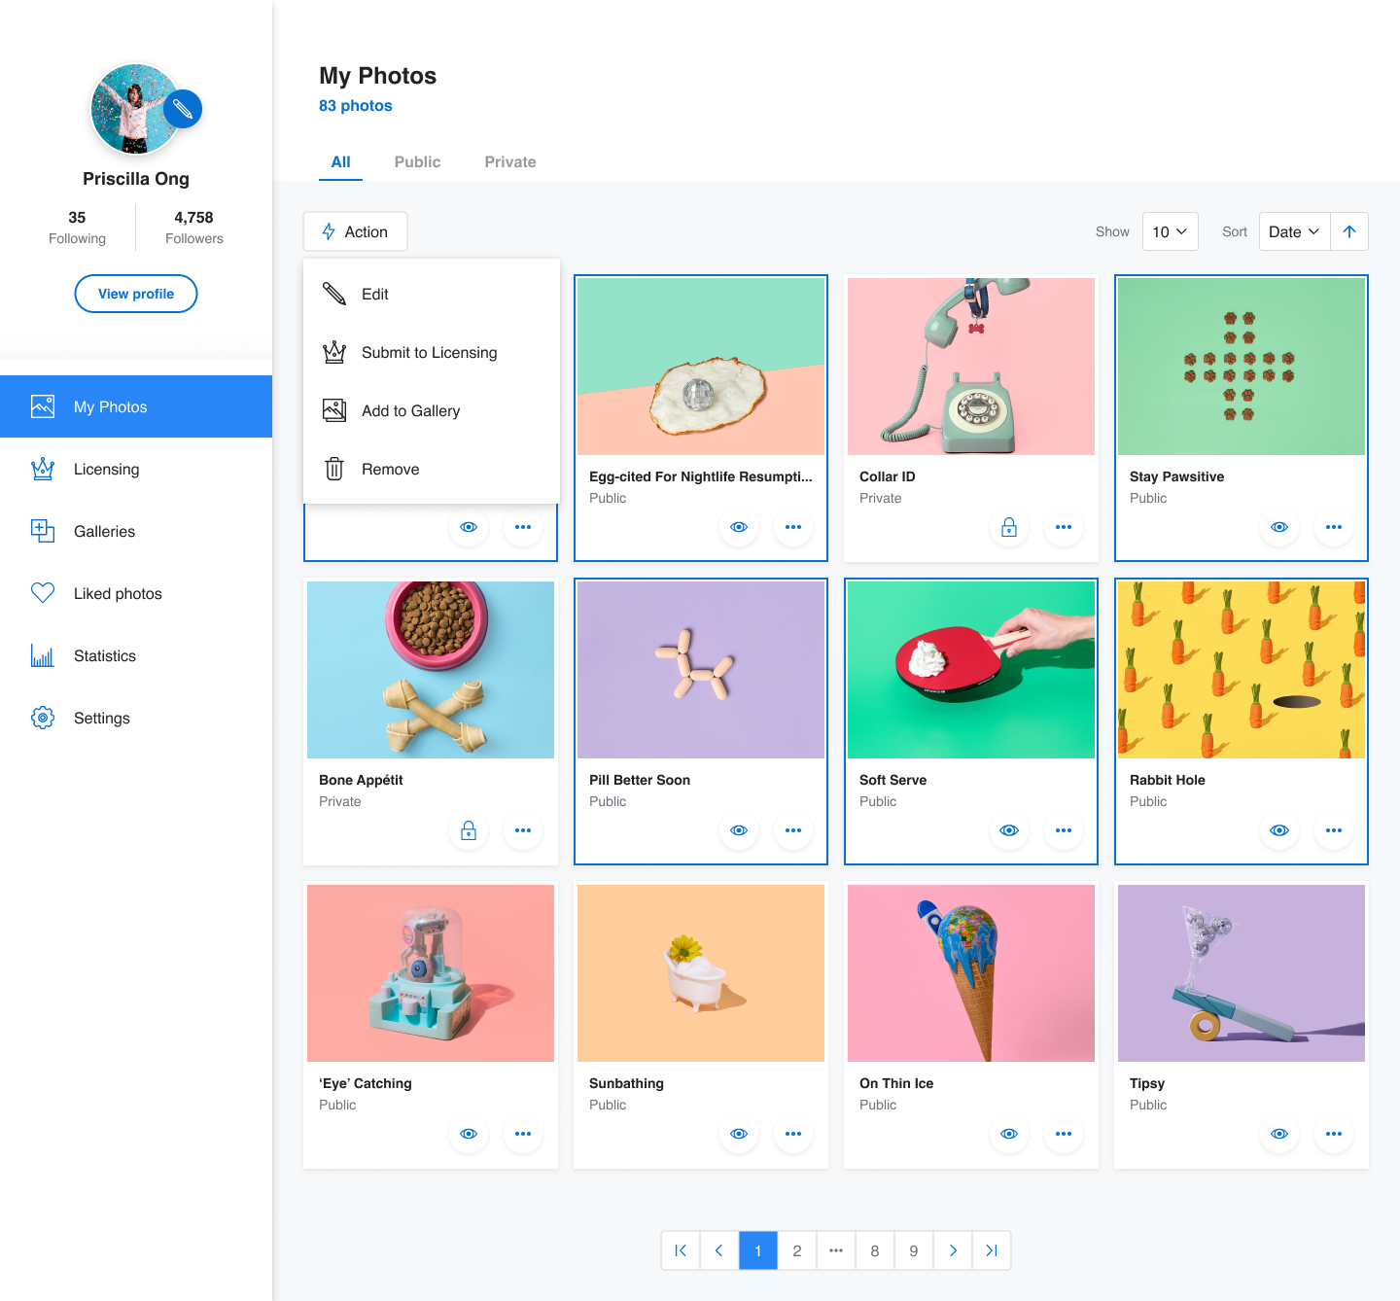Select the Pill Better Soon thumbnail
The width and height of the screenshot is (1400, 1301).
click(x=701, y=670)
